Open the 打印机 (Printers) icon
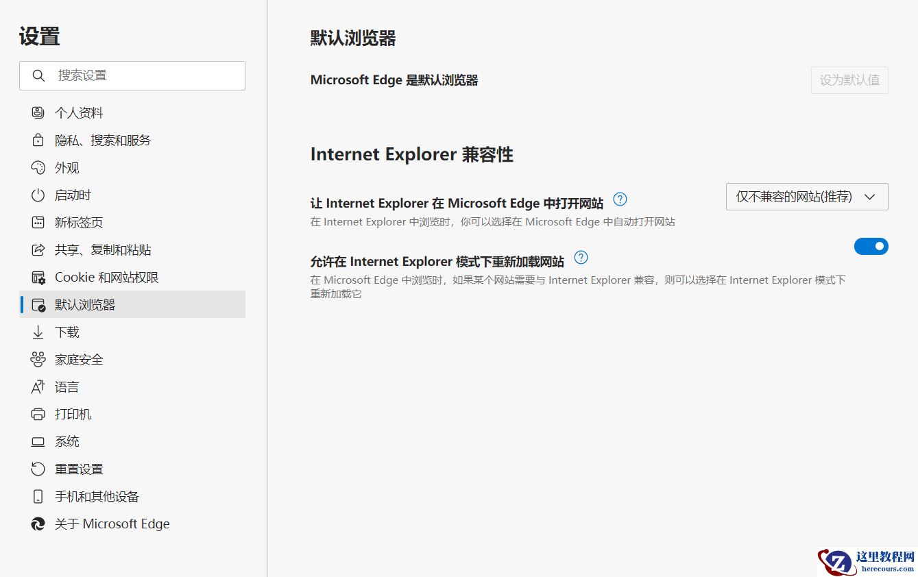This screenshot has width=918, height=577. pyautogui.click(x=38, y=414)
